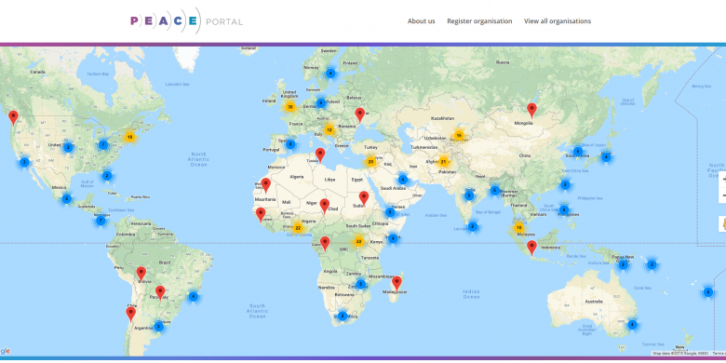Expand the yellow cluster over United Kingdom

point(290,107)
